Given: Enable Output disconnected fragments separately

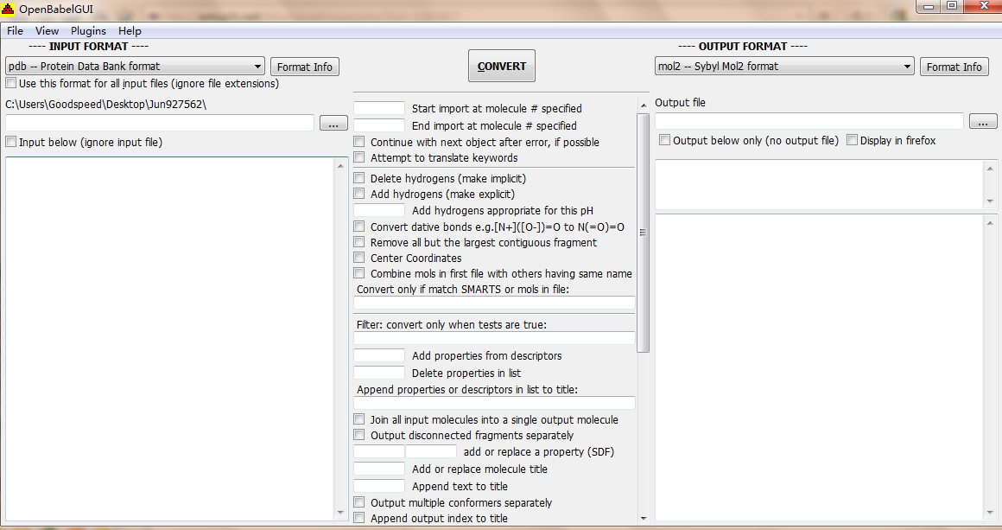Looking at the screenshot, I should [359, 436].
